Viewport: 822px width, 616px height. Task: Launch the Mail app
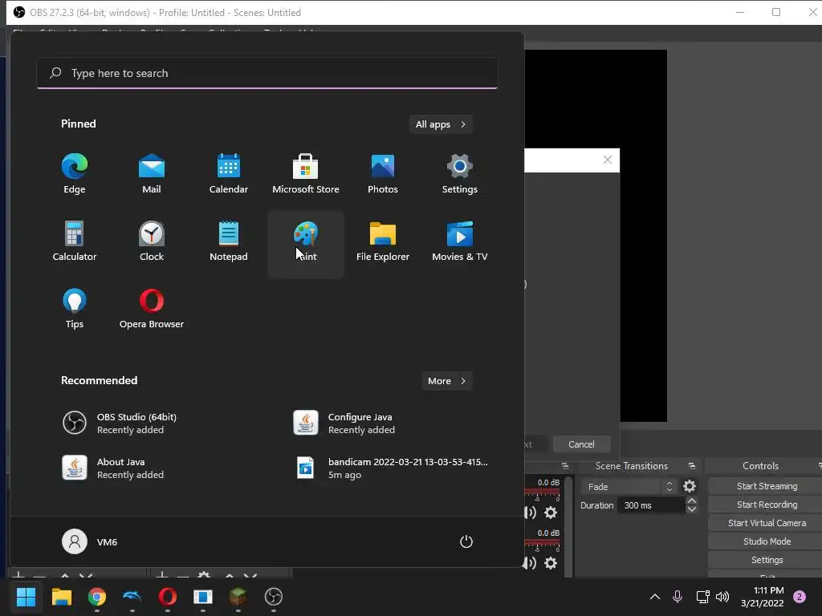click(x=152, y=174)
